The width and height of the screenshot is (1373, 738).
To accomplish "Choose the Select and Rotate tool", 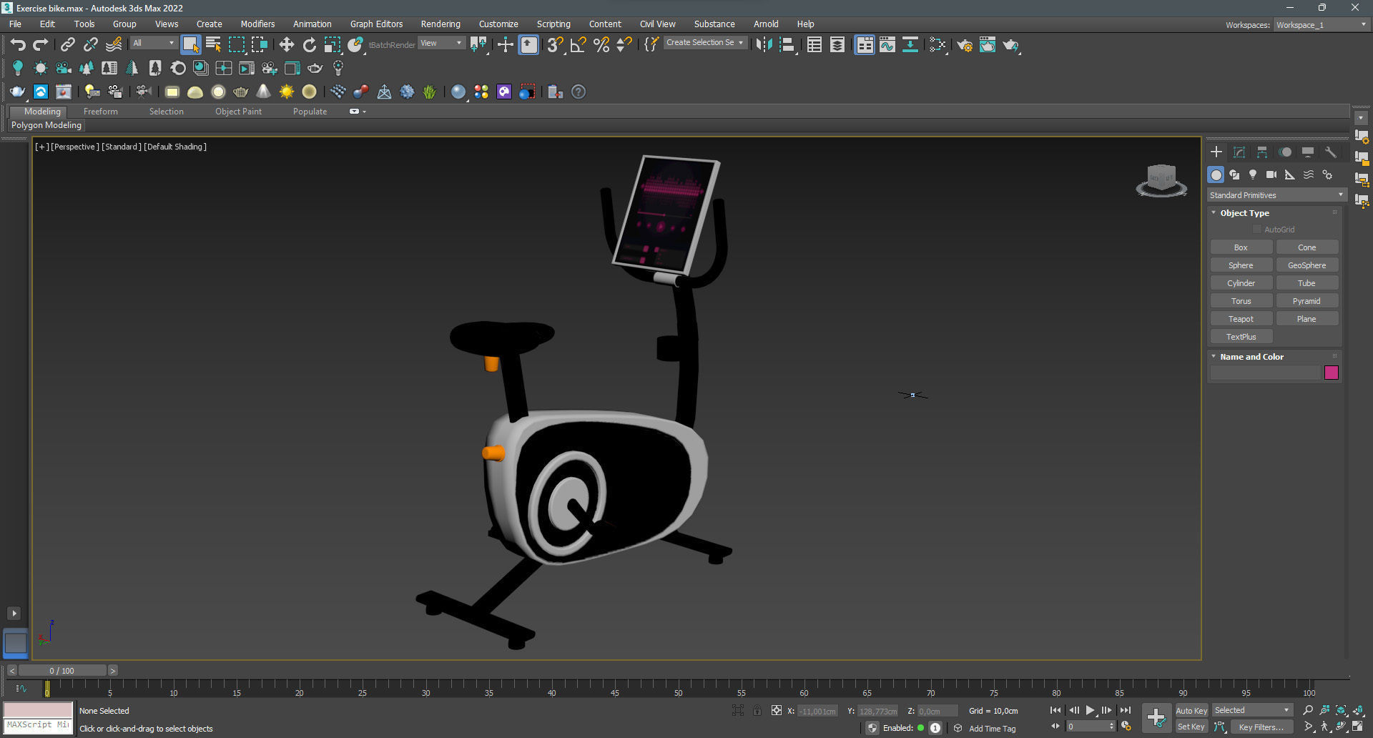I will (x=309, y=44).
